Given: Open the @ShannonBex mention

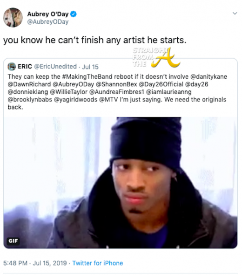Looking at the screenshot, I should pyautogui.click(x=117, y=84).
